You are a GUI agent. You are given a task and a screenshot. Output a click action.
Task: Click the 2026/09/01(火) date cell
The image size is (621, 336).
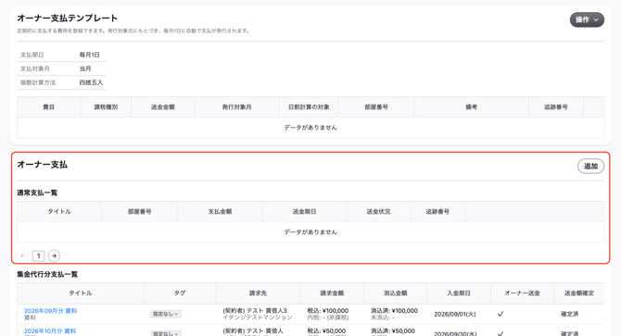click(x=455, y=315)
